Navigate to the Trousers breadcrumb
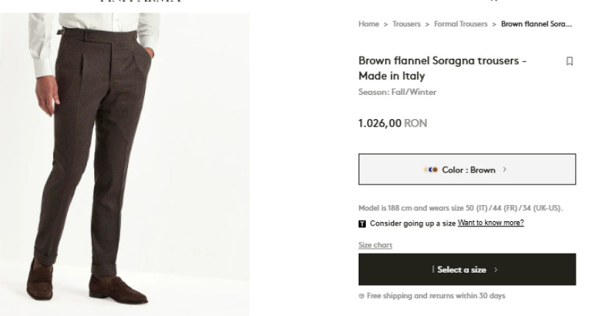Image resolution: width=589 pixels, height=316 pixels. point(406,24)
